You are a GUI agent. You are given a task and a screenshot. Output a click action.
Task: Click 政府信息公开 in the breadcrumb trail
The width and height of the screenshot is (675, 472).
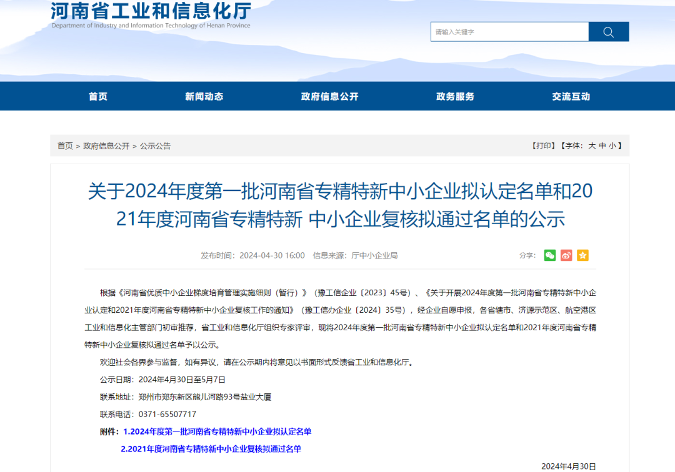pos(107,145)
